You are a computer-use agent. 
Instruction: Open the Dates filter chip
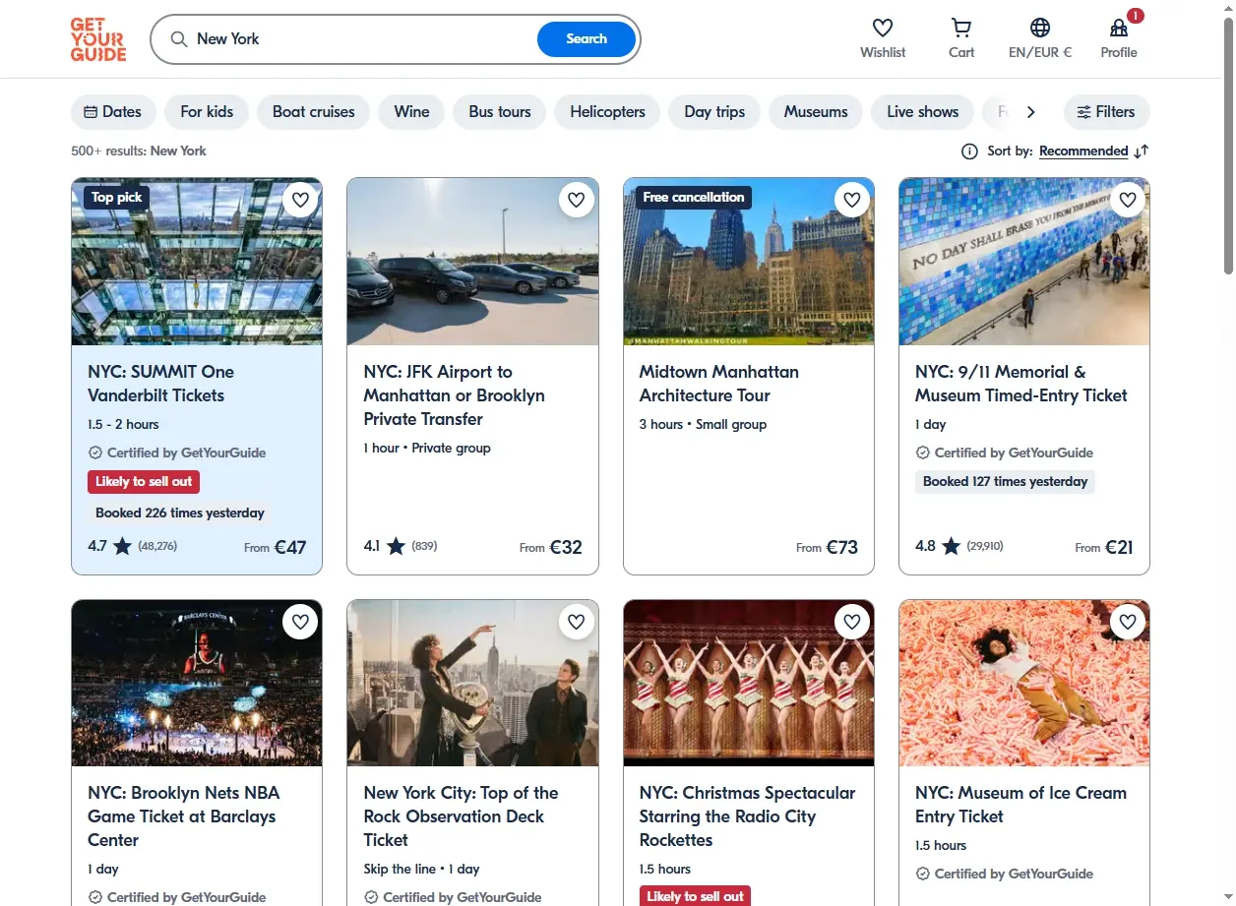click(113, 112)
